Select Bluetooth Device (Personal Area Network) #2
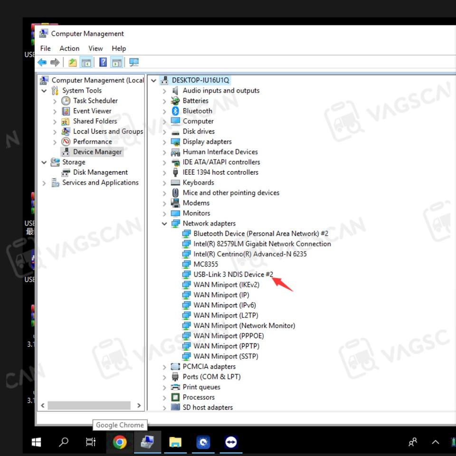This screenshot has height=456, width=456. [261, 234]
